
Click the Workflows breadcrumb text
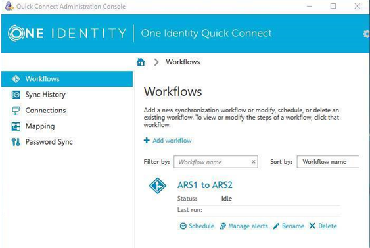pyautogui.click(x=183, y=62)
